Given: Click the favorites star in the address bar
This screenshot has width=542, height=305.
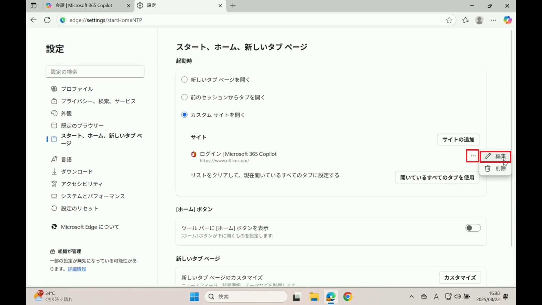Looking at the screenshot, I should (449, 20).
